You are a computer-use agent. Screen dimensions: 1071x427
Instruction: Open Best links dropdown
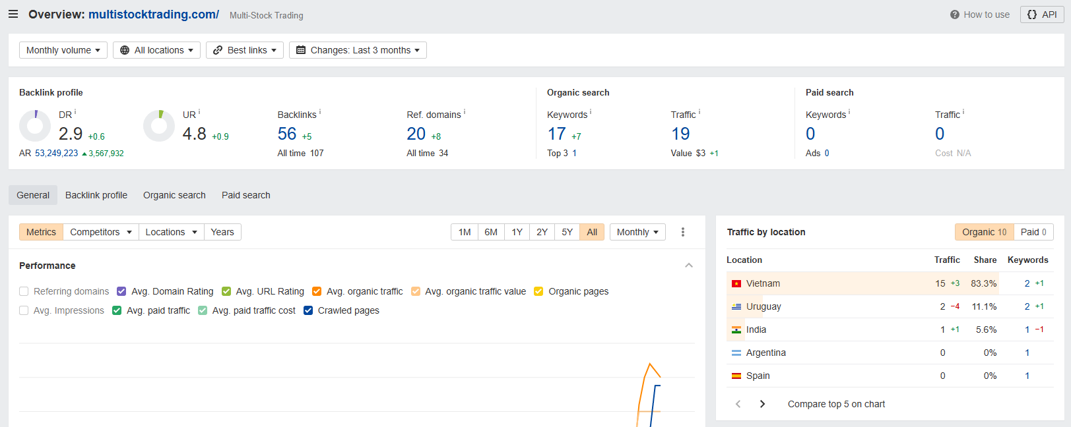tap(245, 50)
